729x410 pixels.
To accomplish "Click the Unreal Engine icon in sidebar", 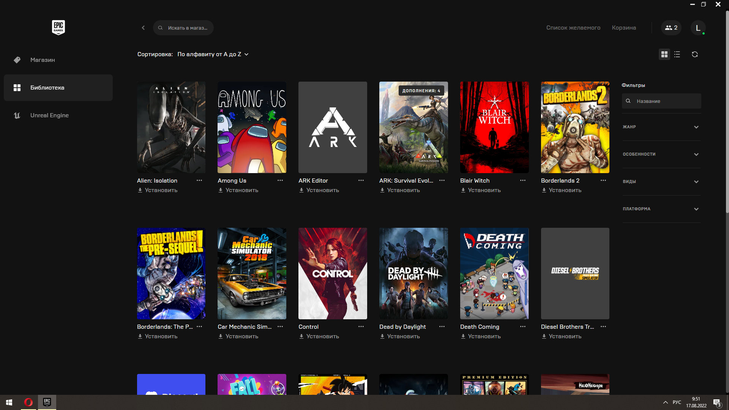I will 17,115.
